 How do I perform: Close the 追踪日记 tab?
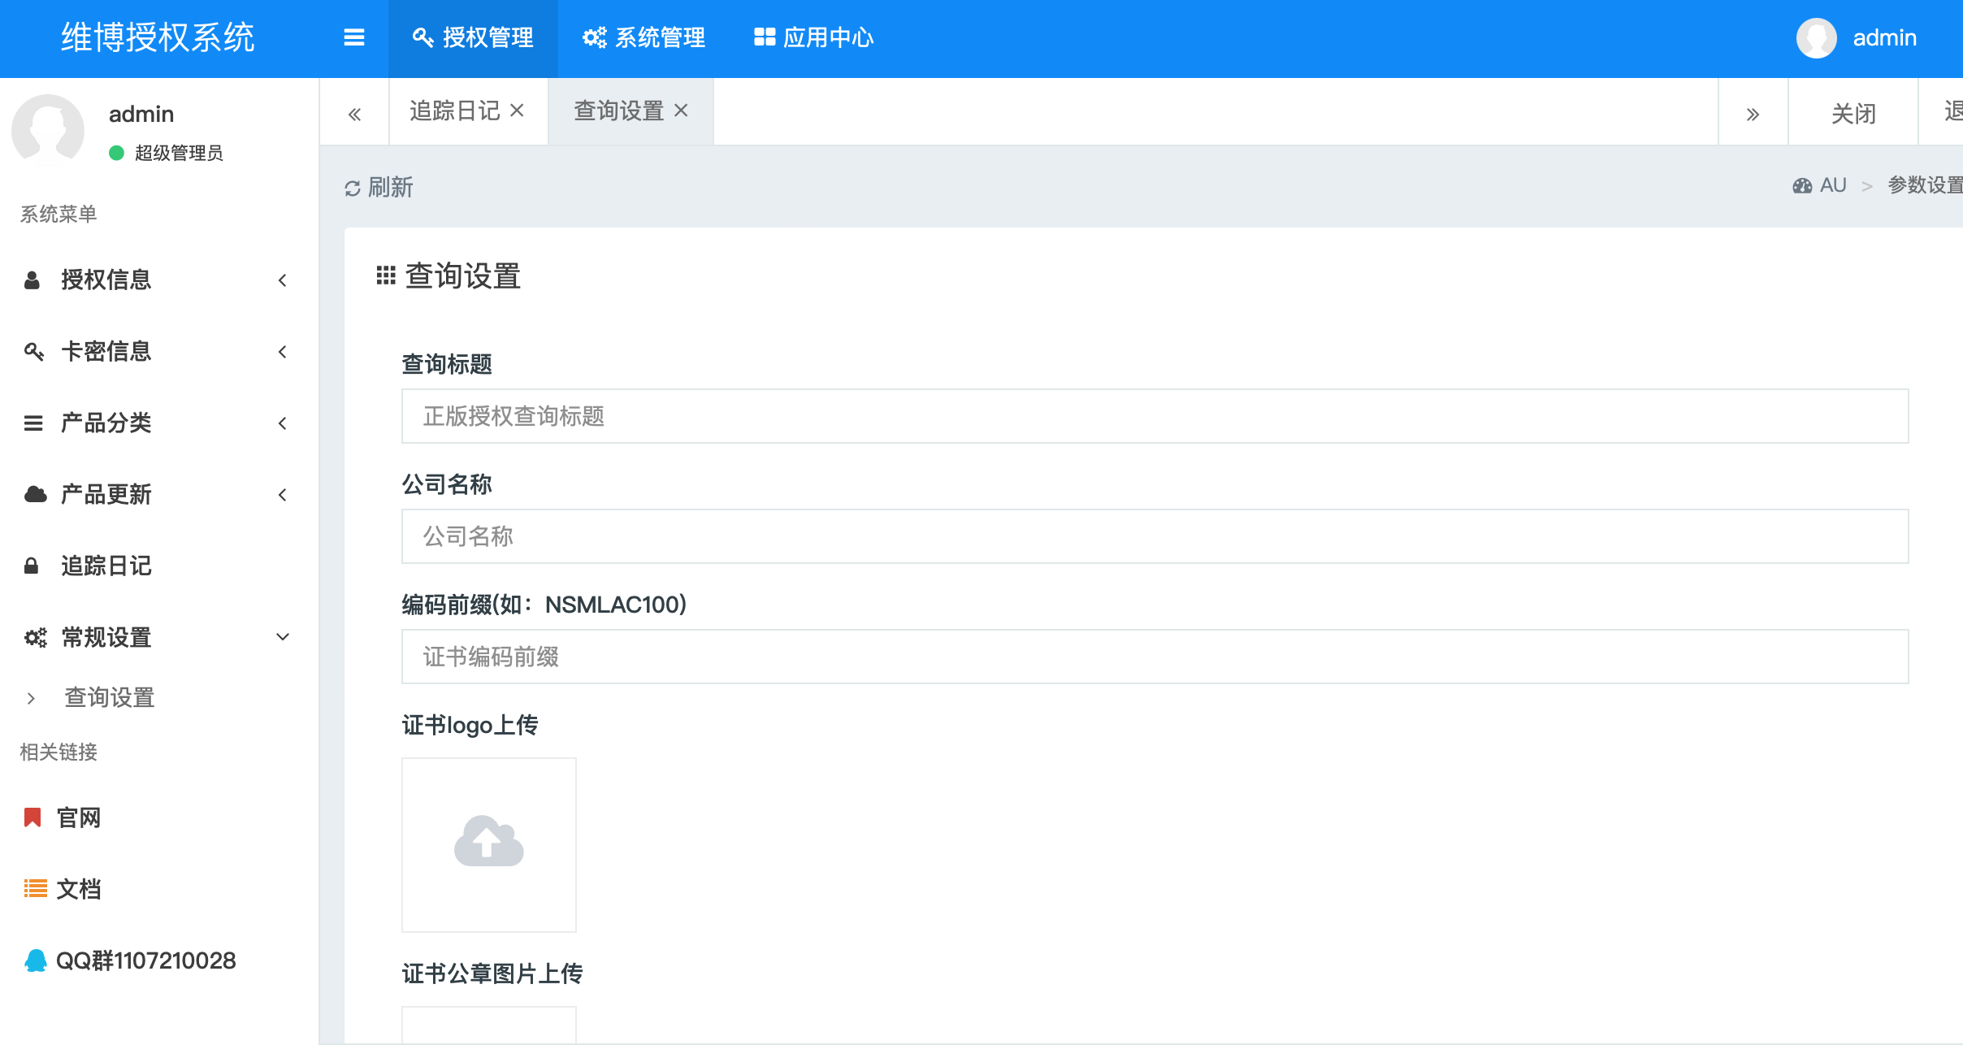pos(518,111)
